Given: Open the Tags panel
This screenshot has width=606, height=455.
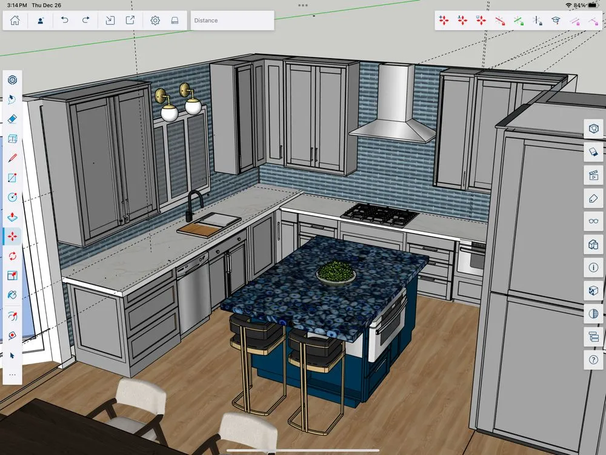Looking at the screenshot, I should 593,198.
